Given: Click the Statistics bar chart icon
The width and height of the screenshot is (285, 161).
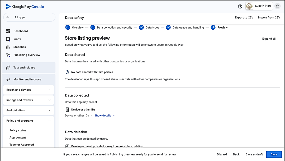Looking at the screenshot, I should 8,47.
